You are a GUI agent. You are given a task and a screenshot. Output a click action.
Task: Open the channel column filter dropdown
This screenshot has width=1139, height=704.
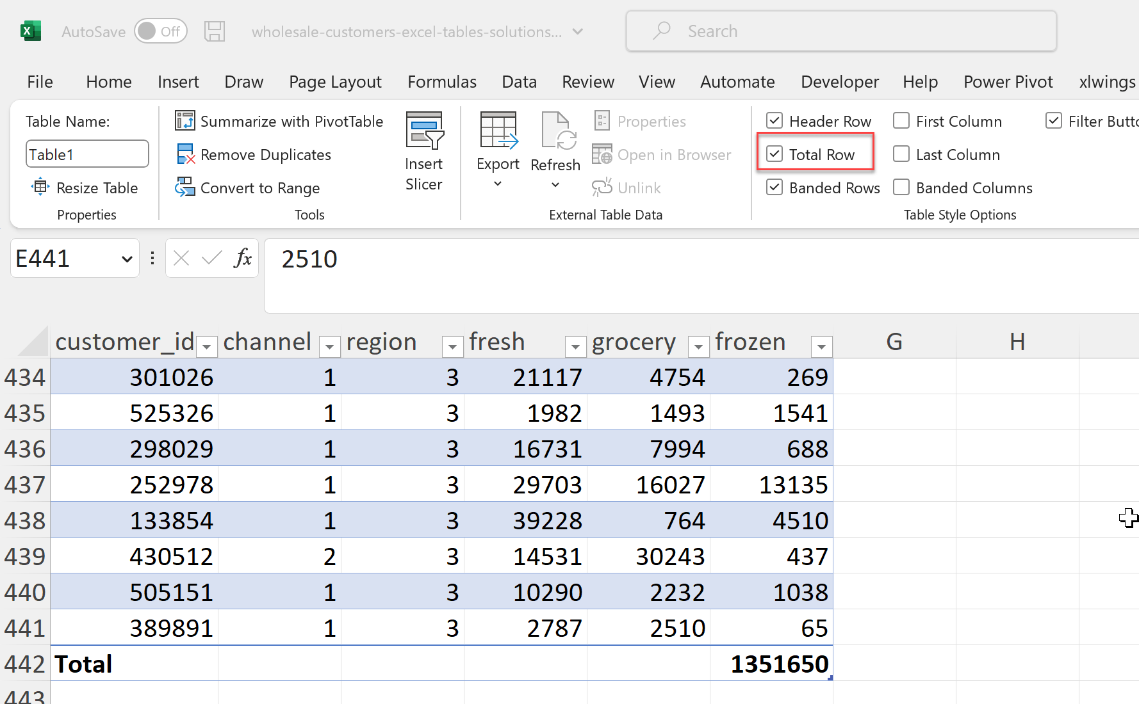[x=329, y=346]
